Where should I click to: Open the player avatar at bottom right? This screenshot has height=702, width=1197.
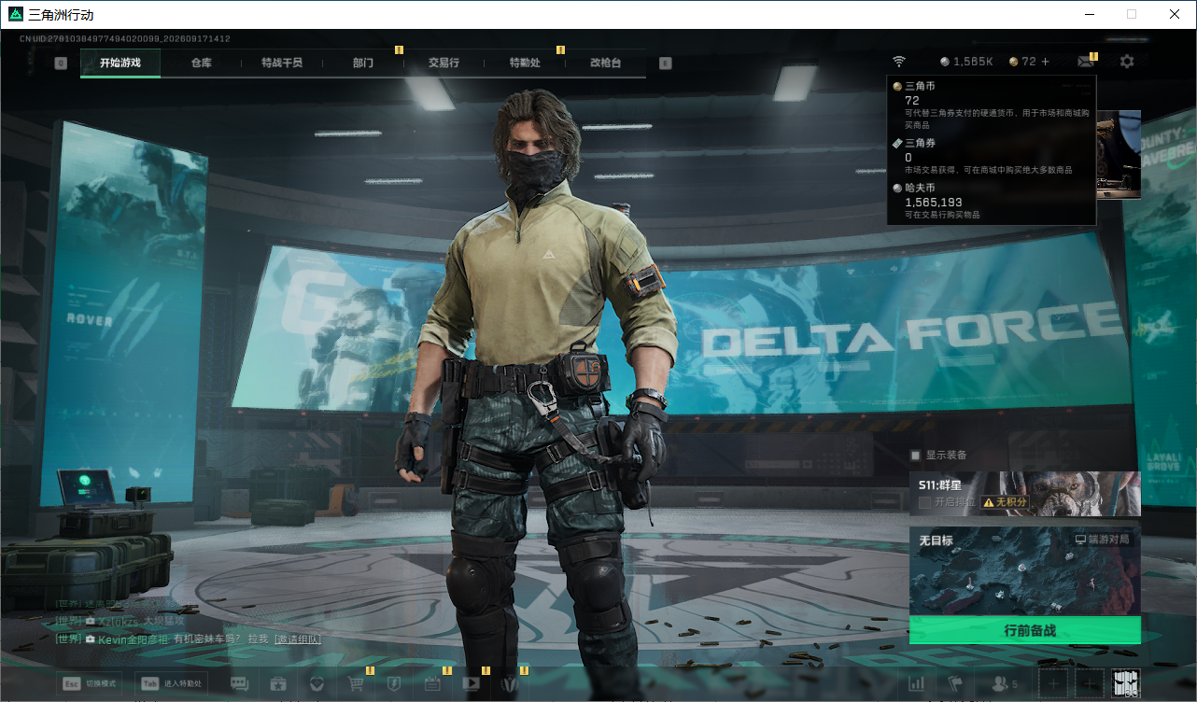coord(1127,683)
